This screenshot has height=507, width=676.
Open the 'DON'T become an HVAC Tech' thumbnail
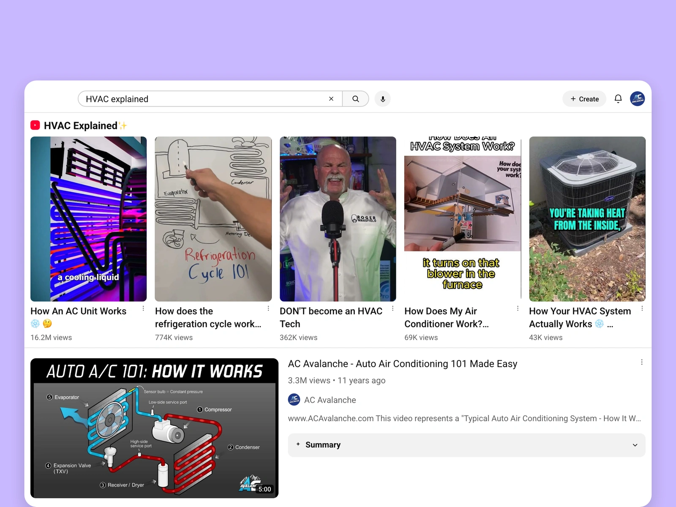point(338,219)
